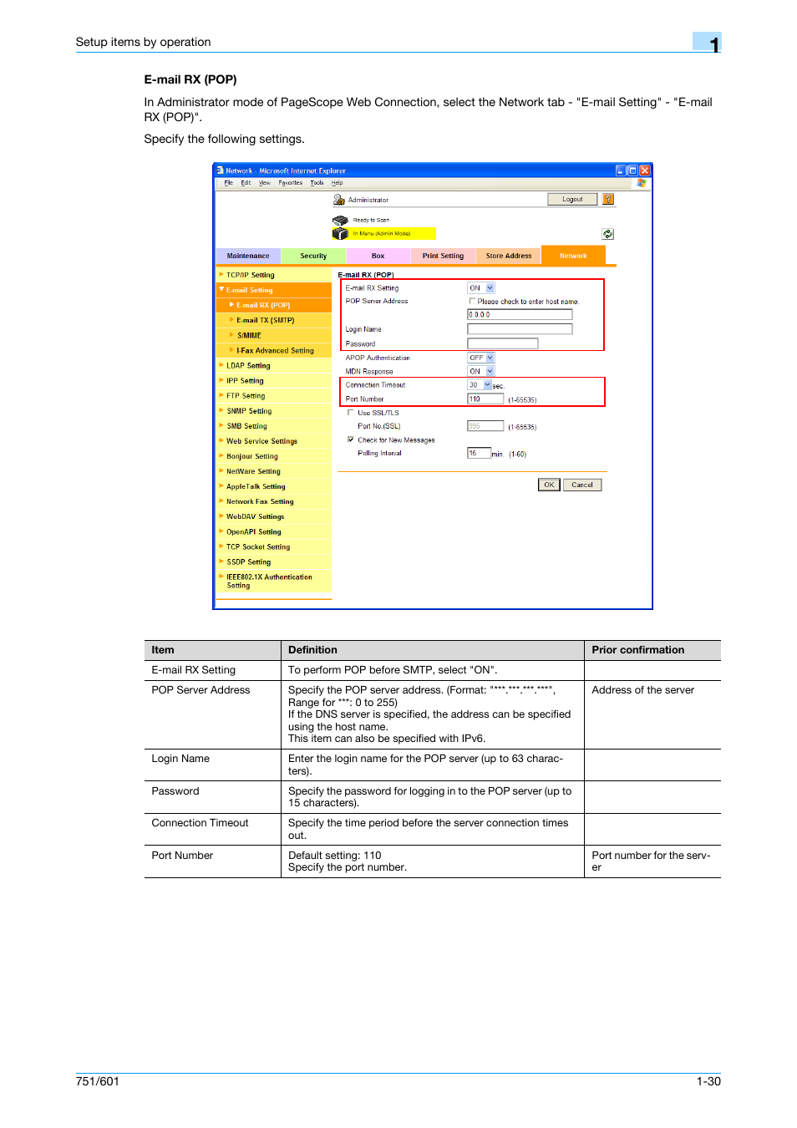Viewport: 797px width, 1128px height.
Task: Expand LDAP Setting in sidebar
Action: [221, 365]
